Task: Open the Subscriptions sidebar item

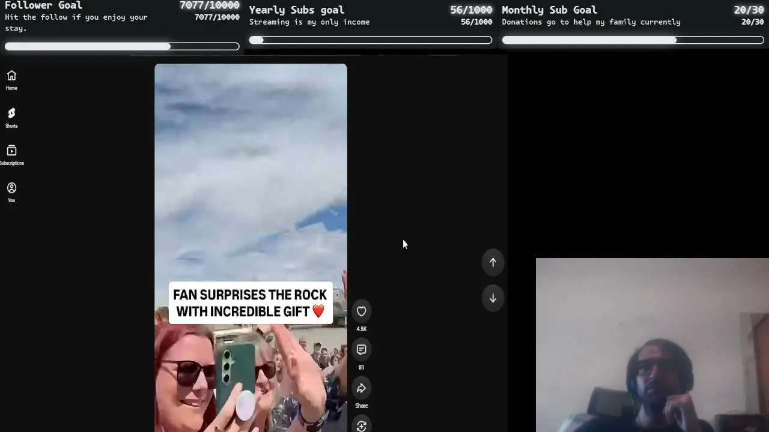Action: coord(11,155)
